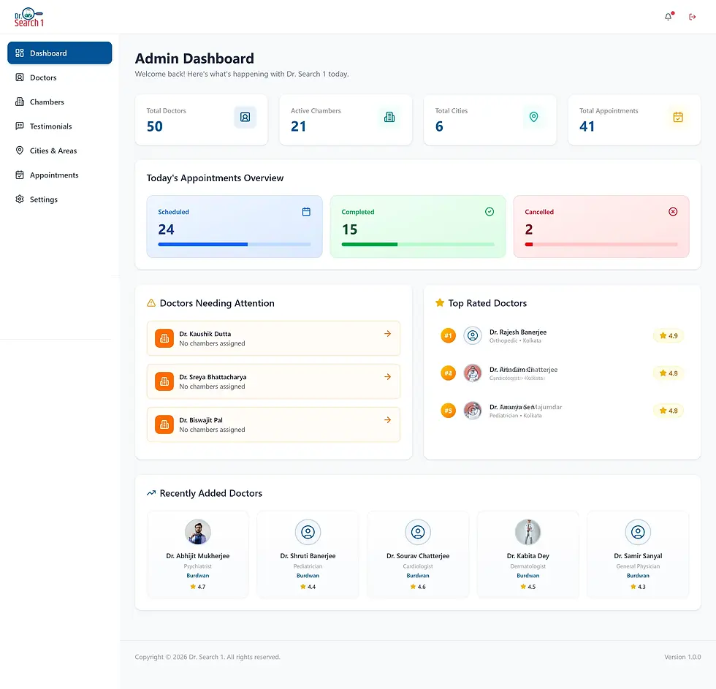
Task: Click the Scheduled blue progress bar
Action: coord(235,244)
